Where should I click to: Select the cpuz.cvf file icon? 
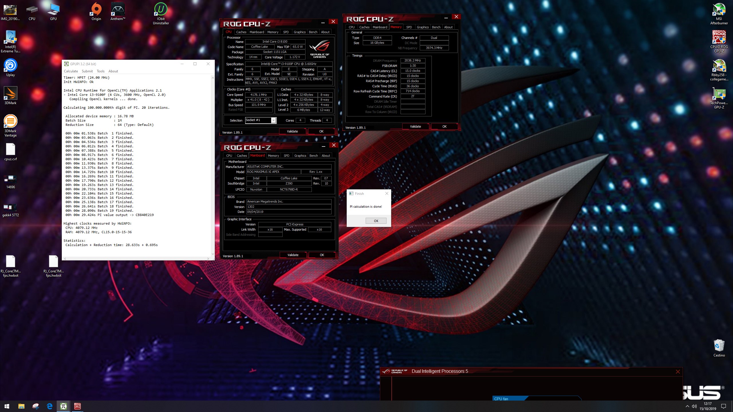tap(10, 152)
